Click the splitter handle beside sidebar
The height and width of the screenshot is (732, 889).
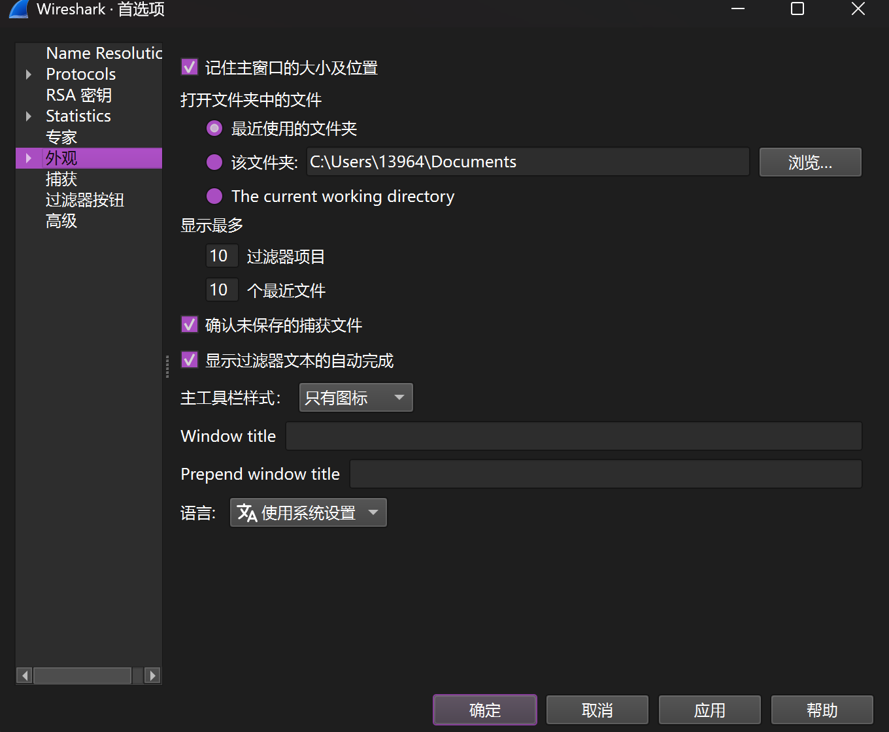(x=167, y=366)
